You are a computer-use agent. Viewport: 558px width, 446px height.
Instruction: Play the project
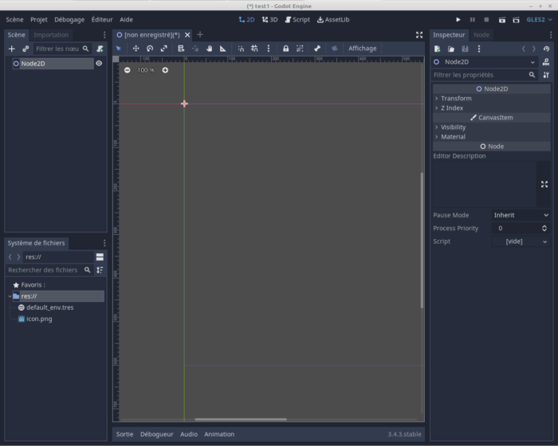click(458, 20)
